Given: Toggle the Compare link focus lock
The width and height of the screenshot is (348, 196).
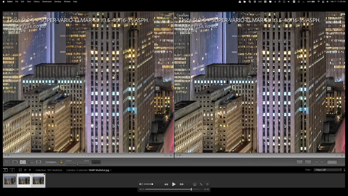Looking at the screenshot, I should coord(62,162).
